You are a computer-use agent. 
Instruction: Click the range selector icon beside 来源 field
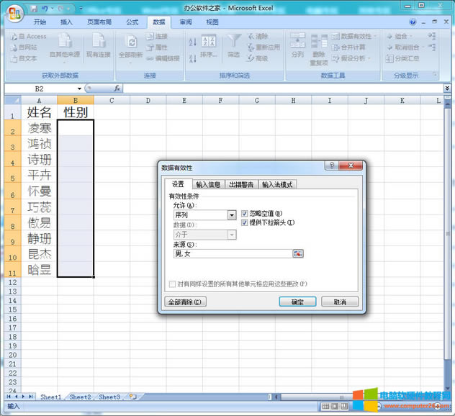[x=298, y=253]
